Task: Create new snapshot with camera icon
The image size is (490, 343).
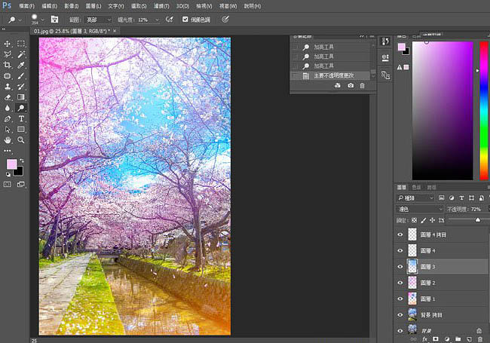Action: [x=350, y=87]
